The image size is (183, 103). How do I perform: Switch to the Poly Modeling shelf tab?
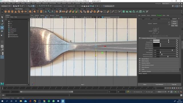pos(19,9)
